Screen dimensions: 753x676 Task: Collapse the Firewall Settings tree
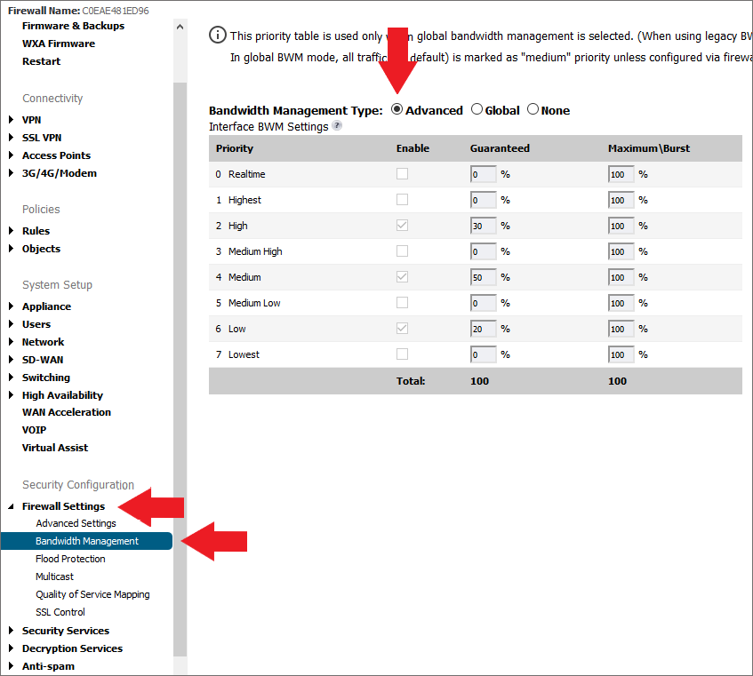pyautogui.click(x=11, y=506)
